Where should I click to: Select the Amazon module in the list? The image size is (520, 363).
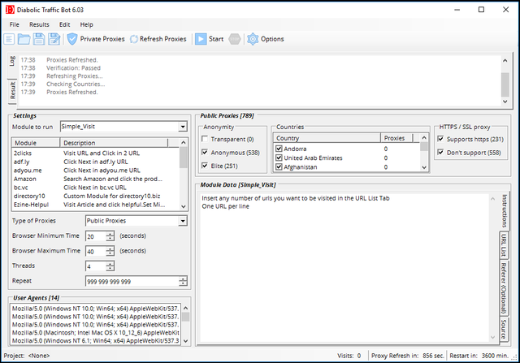[x=25, y=179]
